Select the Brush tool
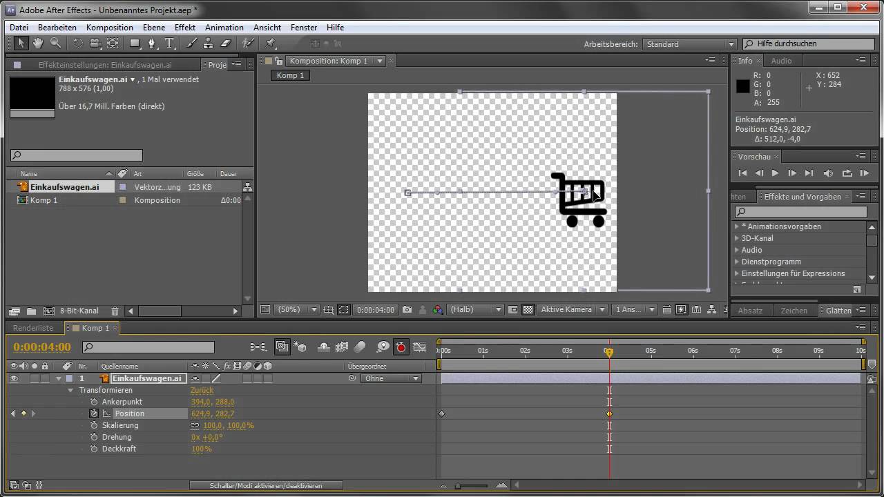The width and height of the screenshot is (884, 497). click(192, 43)
